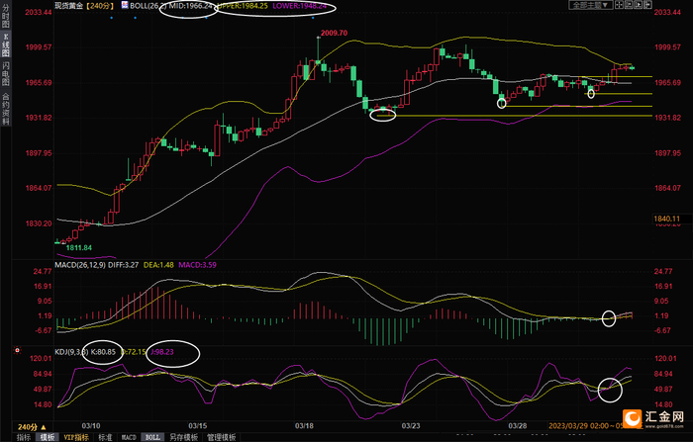Click the 2009.70 high price label
The height and width of the screenshot is (442, 693).
click(334, 33)
